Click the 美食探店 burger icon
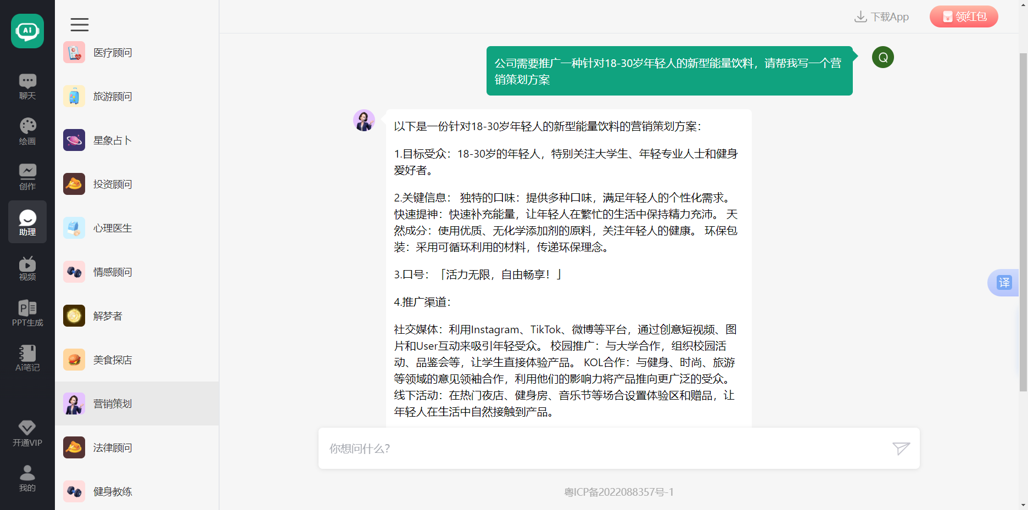 point(74,360)
